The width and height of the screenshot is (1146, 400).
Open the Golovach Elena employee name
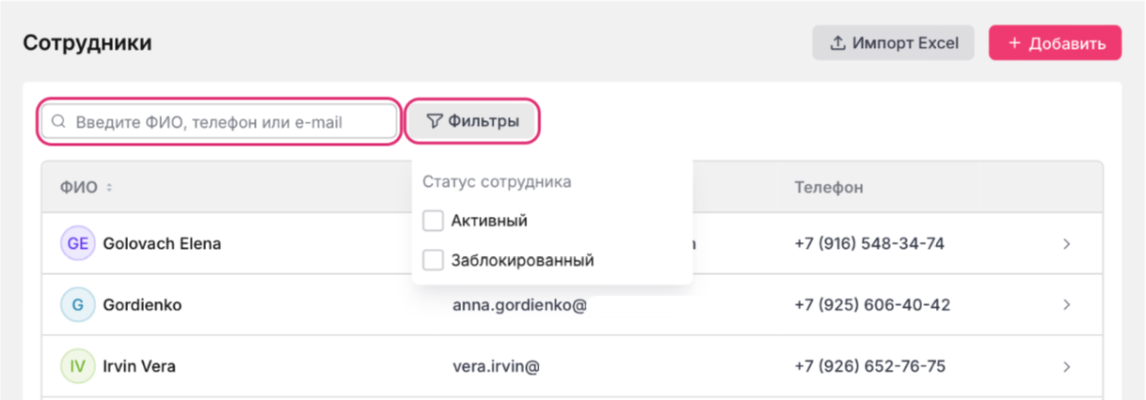point(162,244)
